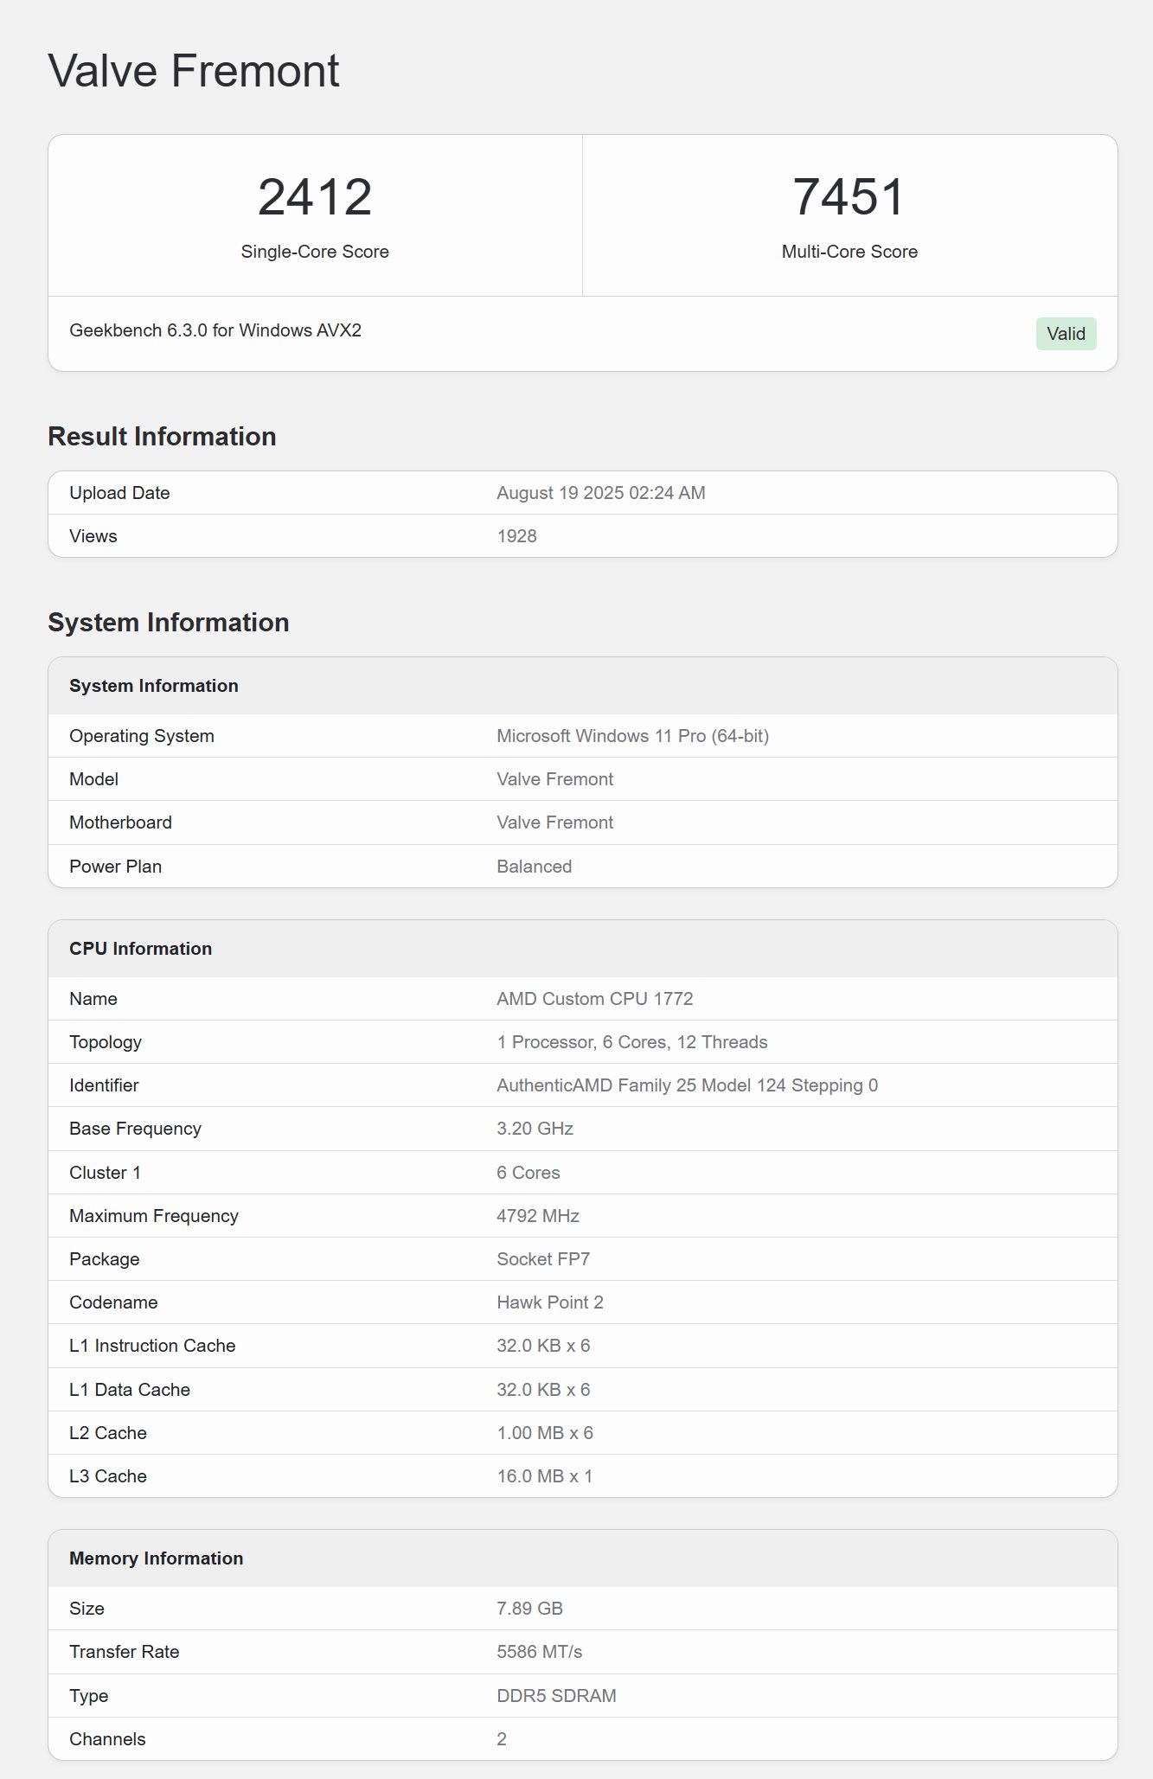Screen dimensions: 1153x1779
Task: Select the DDR5 SDRAM memory type value
Action: coord(556,1696)
